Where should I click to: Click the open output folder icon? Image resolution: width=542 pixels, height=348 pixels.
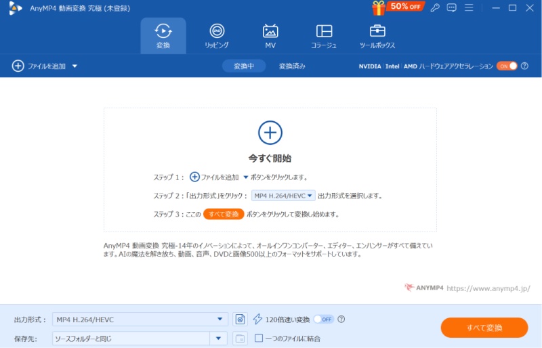(x=241, y=339)
